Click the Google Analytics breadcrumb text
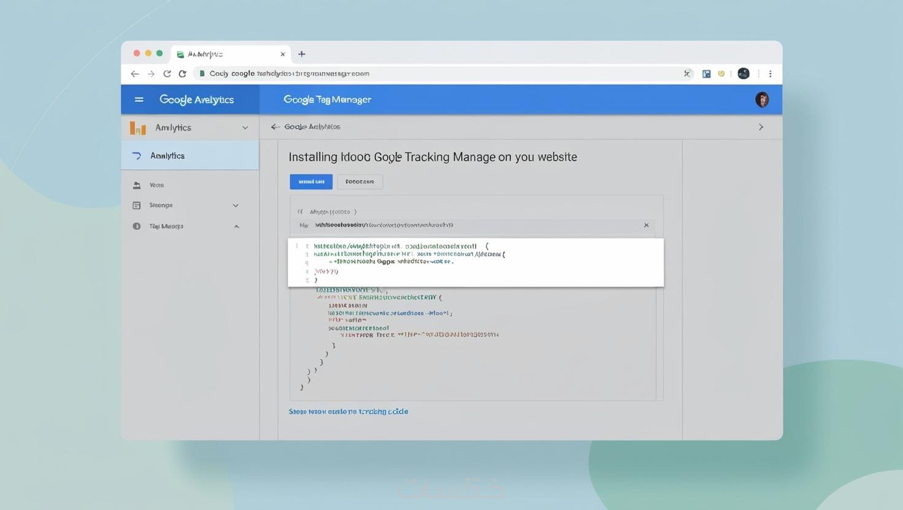The width and height of the screenshot is (903, 510). tap(312, 127)
